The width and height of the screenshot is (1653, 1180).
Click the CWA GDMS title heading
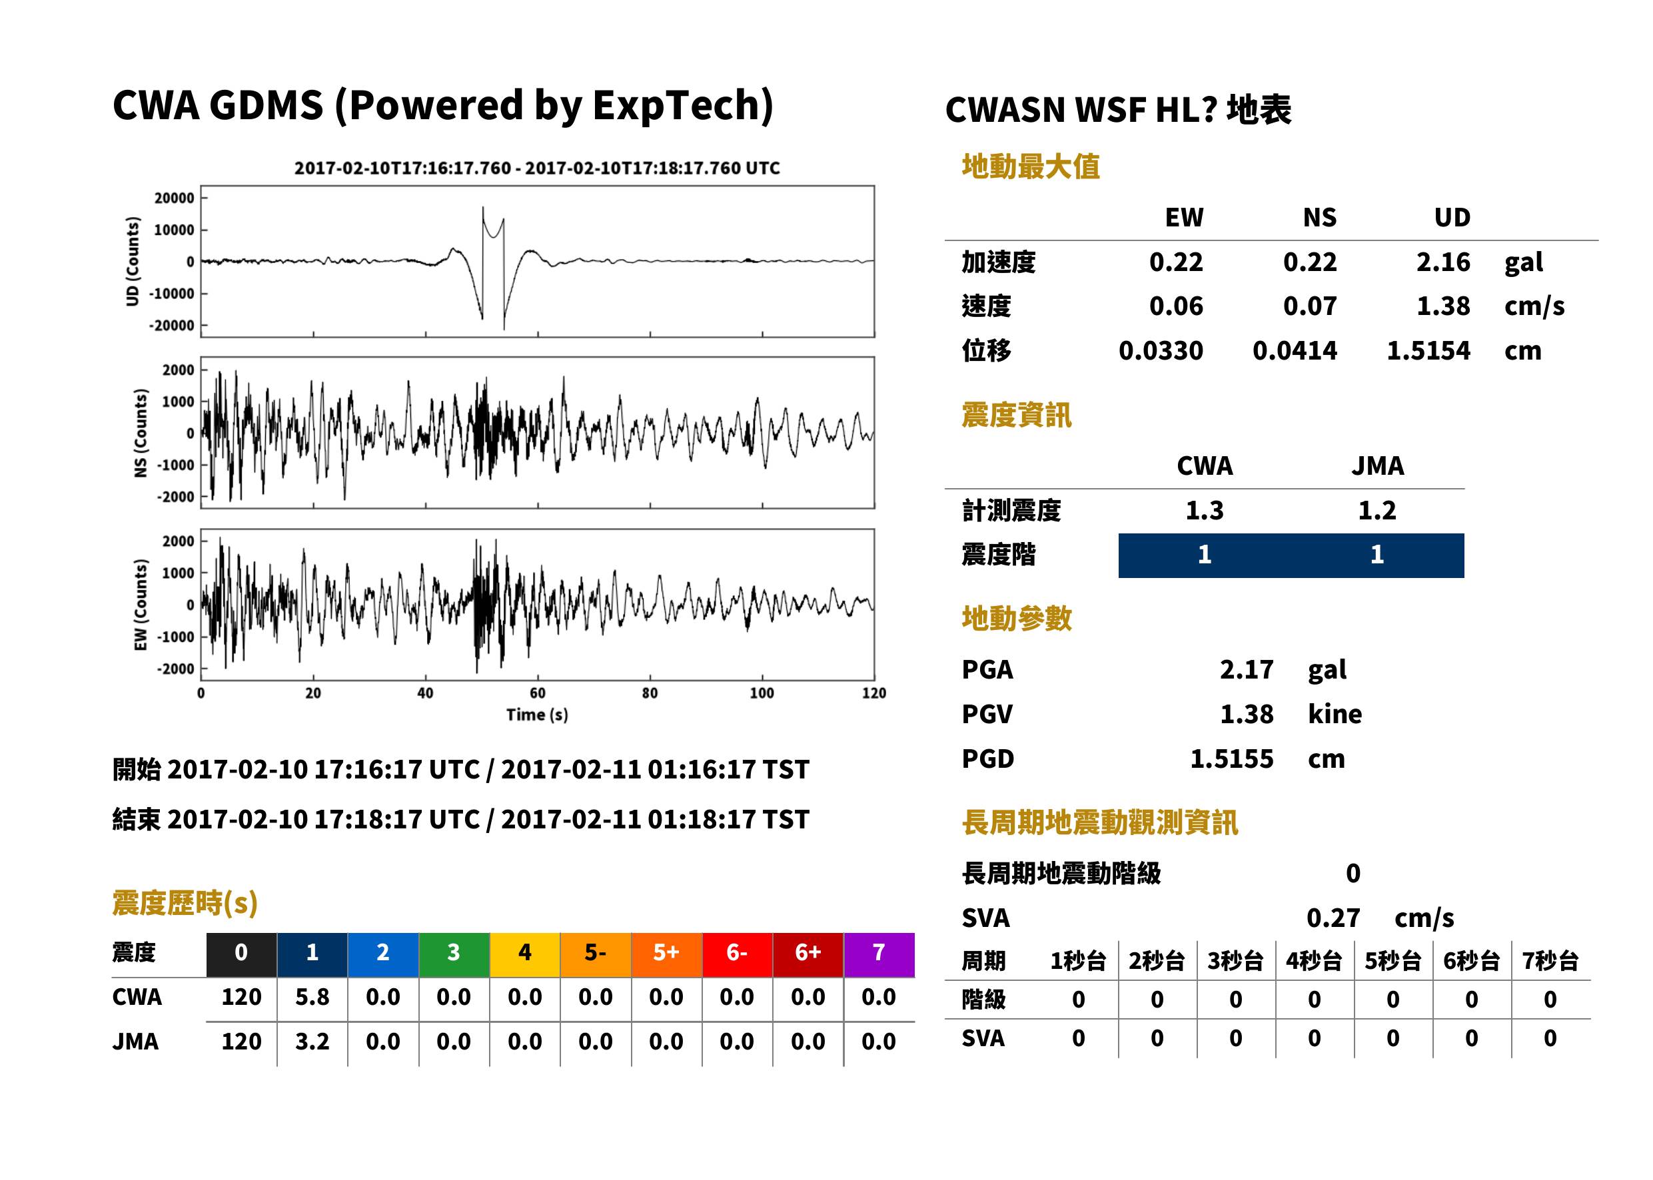(x=442, y=106)
